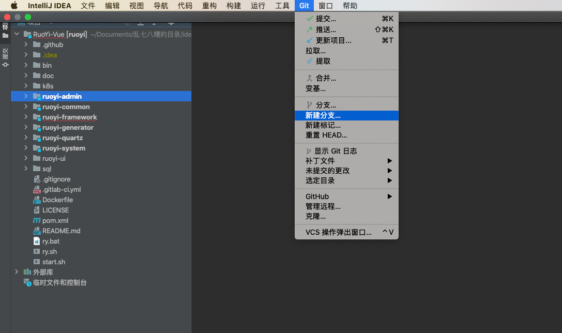Open the Commit tool window sidebar tab
The width and height of the screenshot is (562, 333).
[x=5, y=57]
